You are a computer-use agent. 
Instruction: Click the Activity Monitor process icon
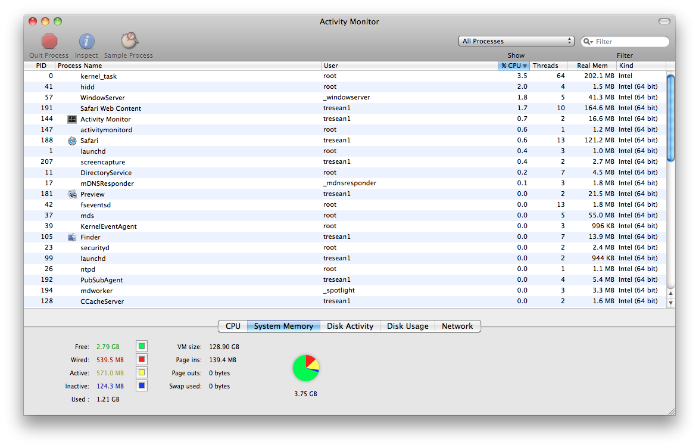click(x=72, y=119)
